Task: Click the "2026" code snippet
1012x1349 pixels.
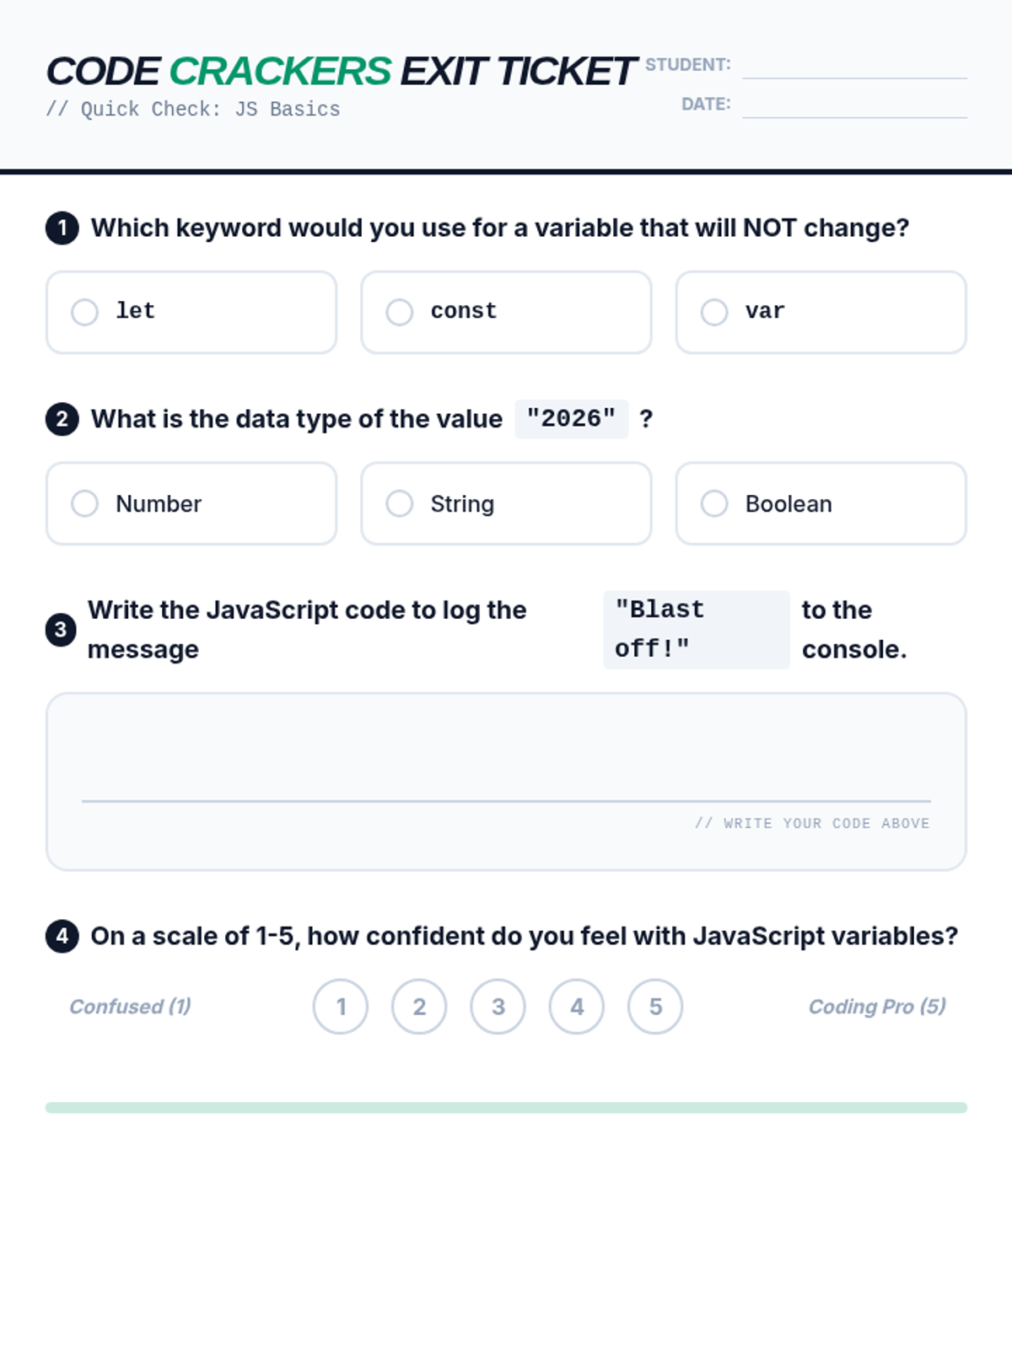Action: (572, 419)
